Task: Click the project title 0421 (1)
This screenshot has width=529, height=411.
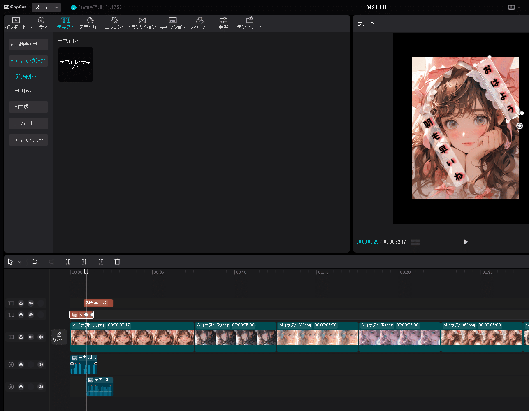Action: 376,7
